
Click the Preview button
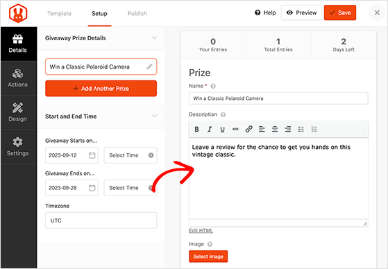pyautogui.click(x=301, y=12)
